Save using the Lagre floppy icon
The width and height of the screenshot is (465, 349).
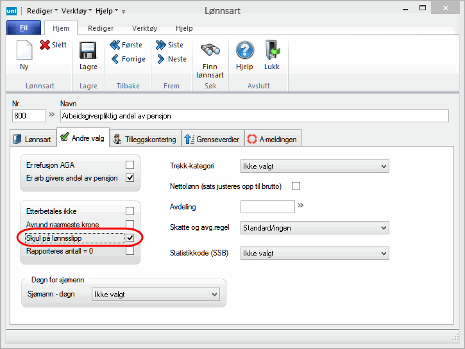[x=88, y=52]
